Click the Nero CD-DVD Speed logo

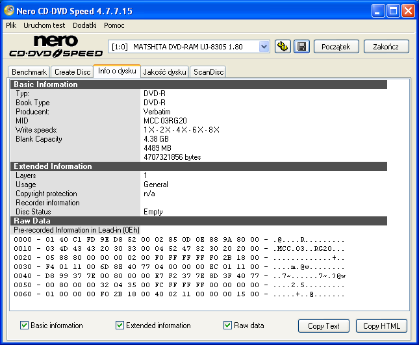(x=56, y=46)
